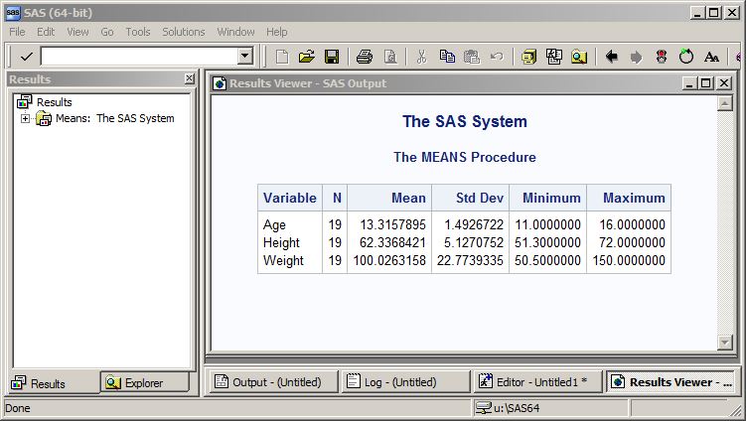The width and height of the screenshot is (746, 421).
Task: Open the Editor - Untitled1 window button
Action: pyautogui.click(x=536, y=382)
